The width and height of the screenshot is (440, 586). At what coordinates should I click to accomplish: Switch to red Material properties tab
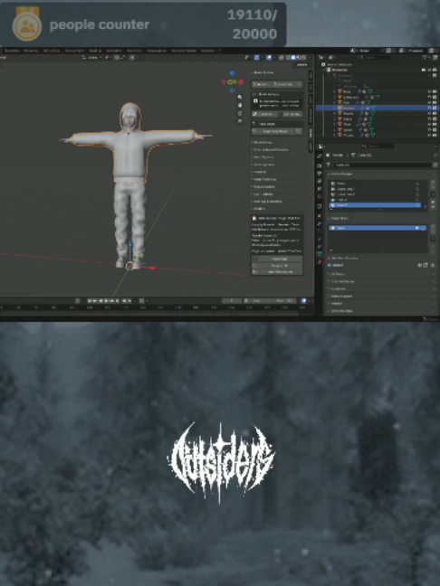coord(320,262)
